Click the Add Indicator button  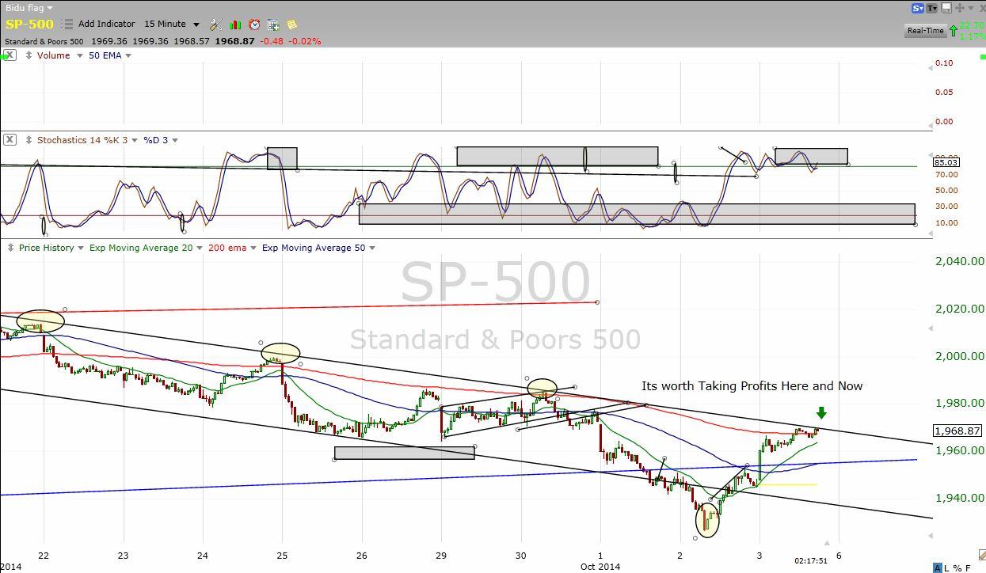106,24
